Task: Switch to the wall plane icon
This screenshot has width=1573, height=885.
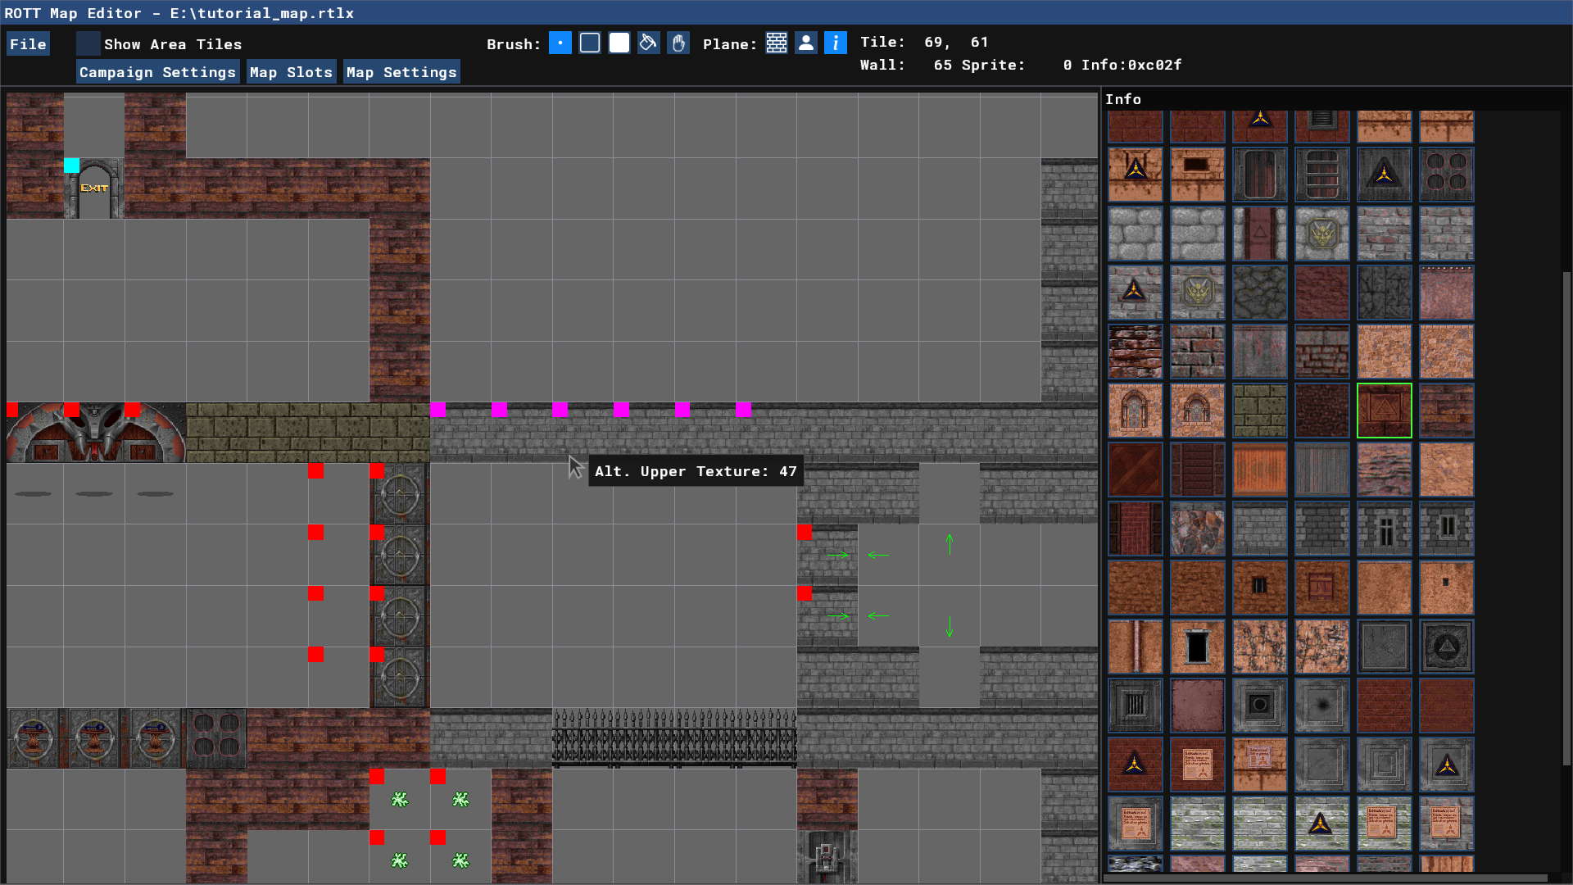Action: click(x=777, y=43)
